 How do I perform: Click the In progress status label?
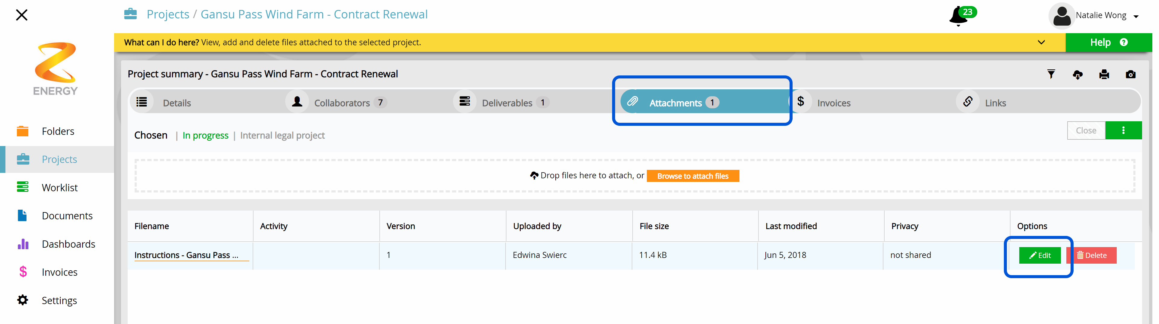click(x=205, y=135)
